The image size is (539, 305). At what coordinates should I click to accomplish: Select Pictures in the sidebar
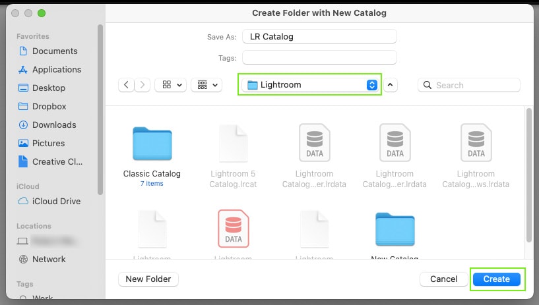(42, 144)
